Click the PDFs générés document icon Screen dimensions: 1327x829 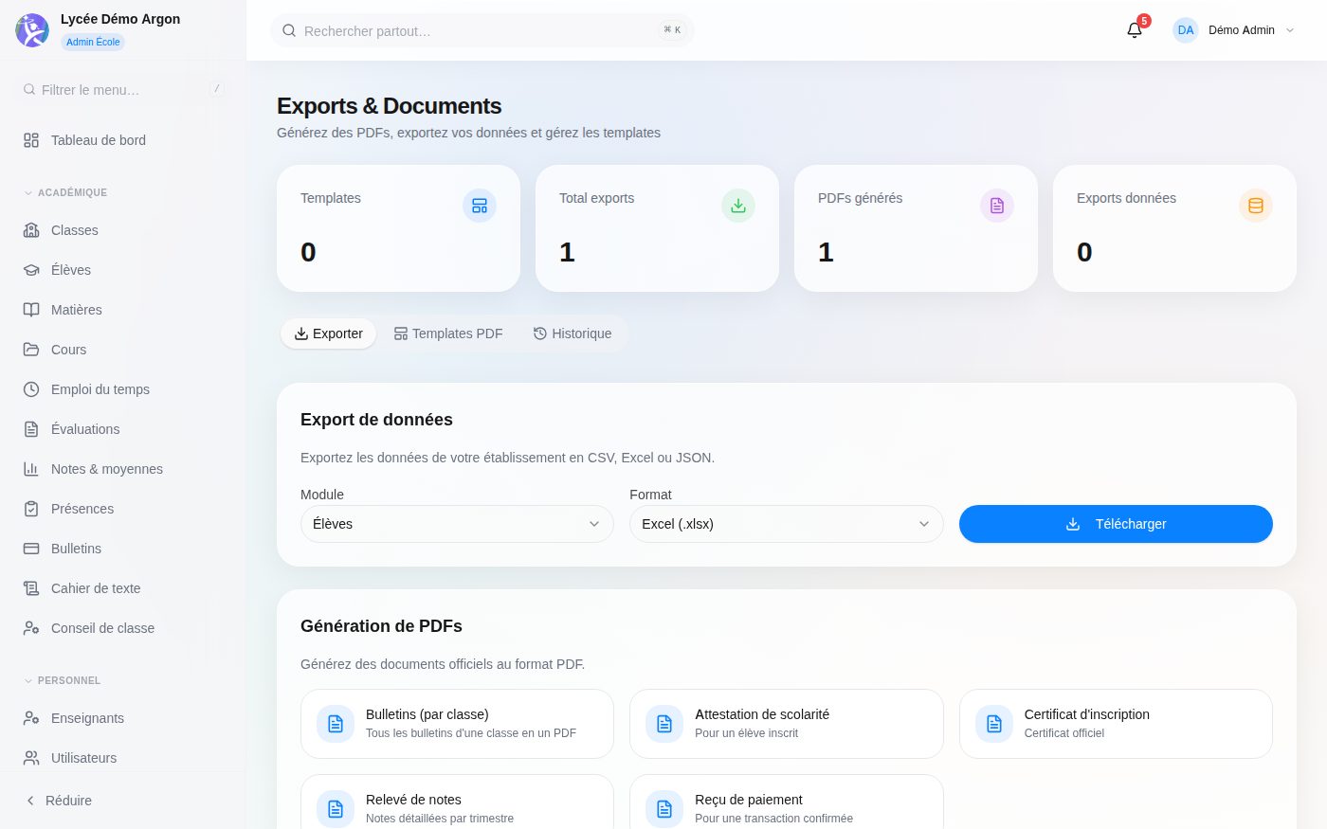pyautogui.click(x=997, y=206)
